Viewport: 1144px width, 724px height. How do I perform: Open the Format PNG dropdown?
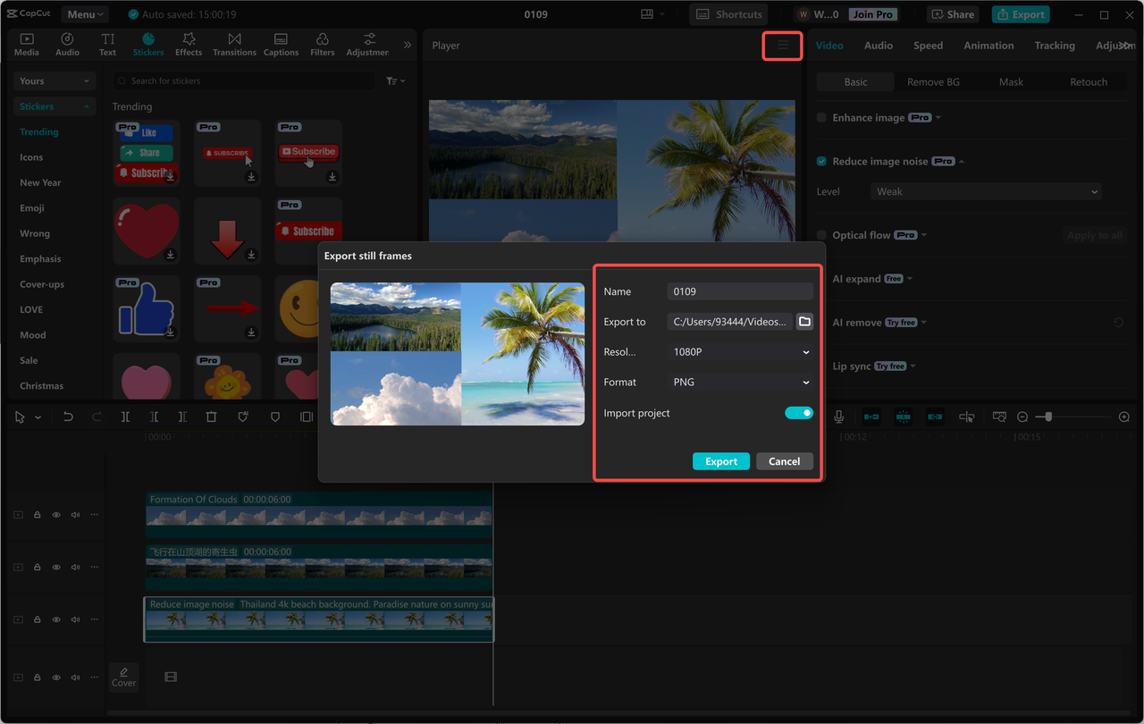coord(741,382)
